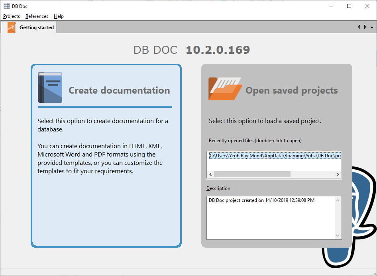377x276 pixels.
Task: Open the tab list dropdown arrow
Action: coord(372,27)
